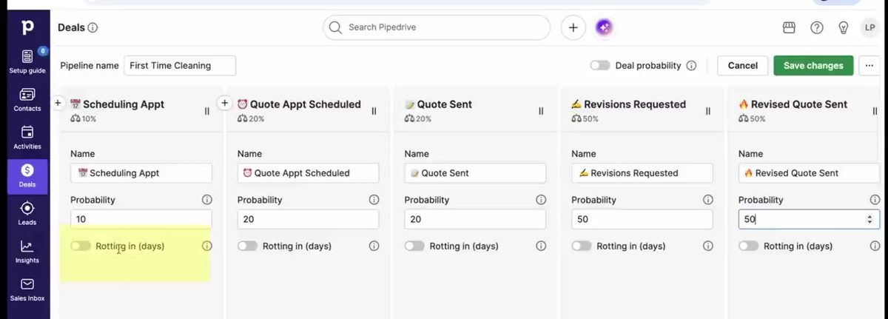The height and width of the screenshot is (319, 888).
Task: Enable Rotting in days for Revisions Requested
Action: [582, 246]
